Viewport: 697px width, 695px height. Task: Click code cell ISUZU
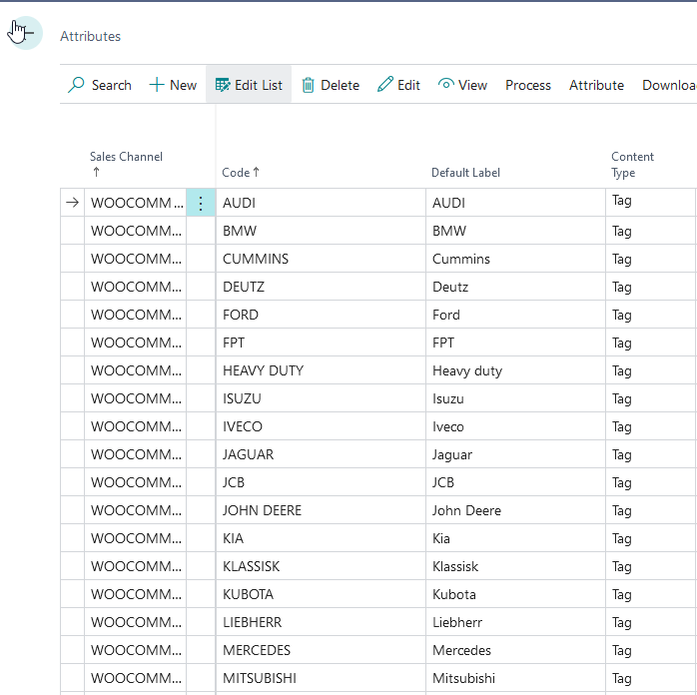click(x=321, y=398)
